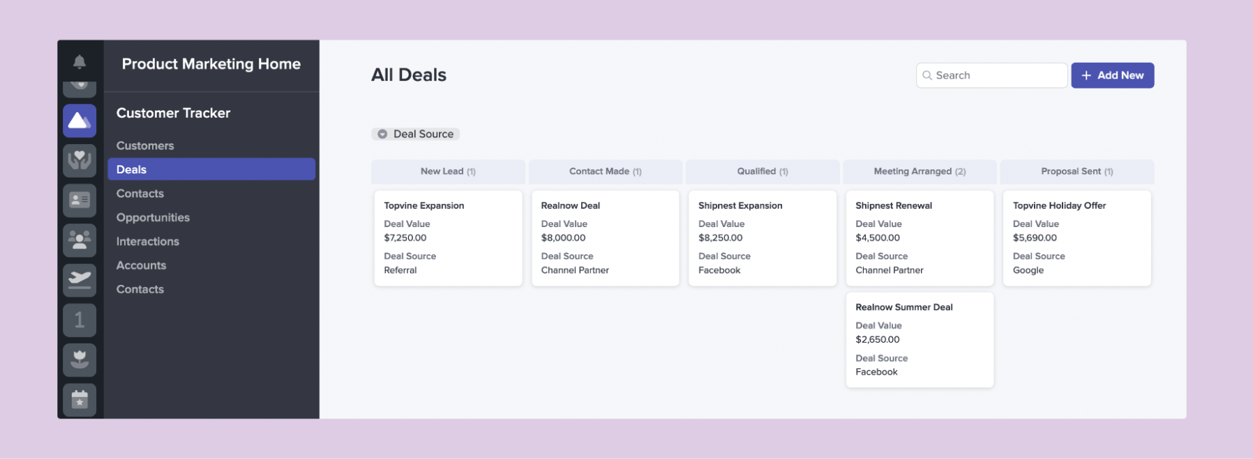Select the Meeting Arranged column header

point(920,171)
